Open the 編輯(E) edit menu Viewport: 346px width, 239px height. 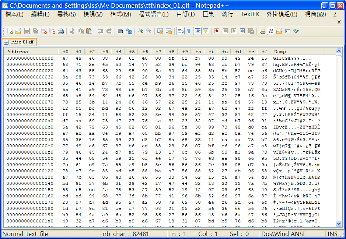tap(41, 14)
